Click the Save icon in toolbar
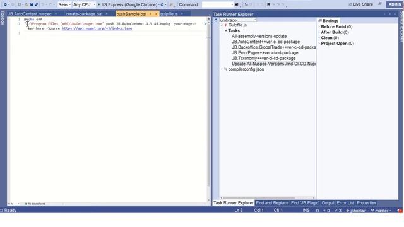Viewport: 404px width, 227px height. click(32, 4)
